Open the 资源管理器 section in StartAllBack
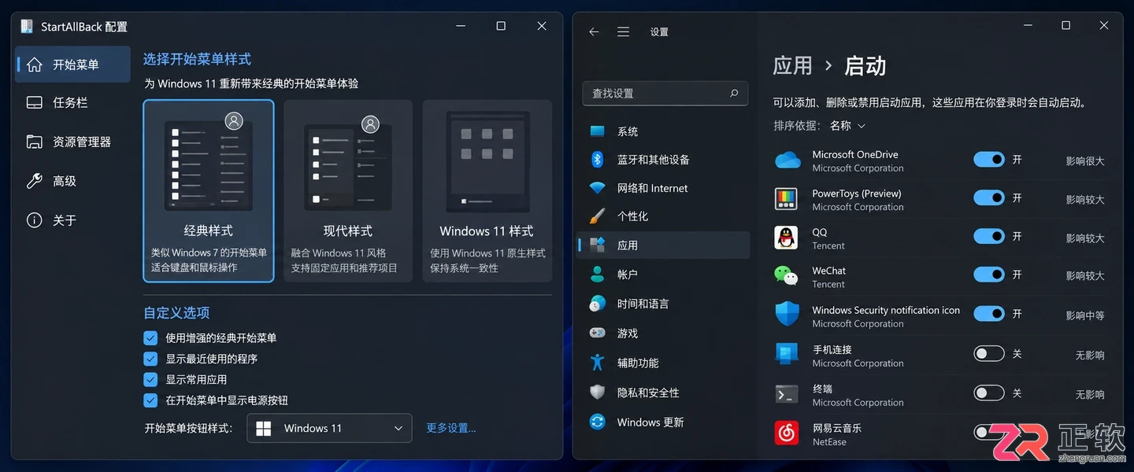The width and height of the screenshot is (1134, 472). pos(72,142)
